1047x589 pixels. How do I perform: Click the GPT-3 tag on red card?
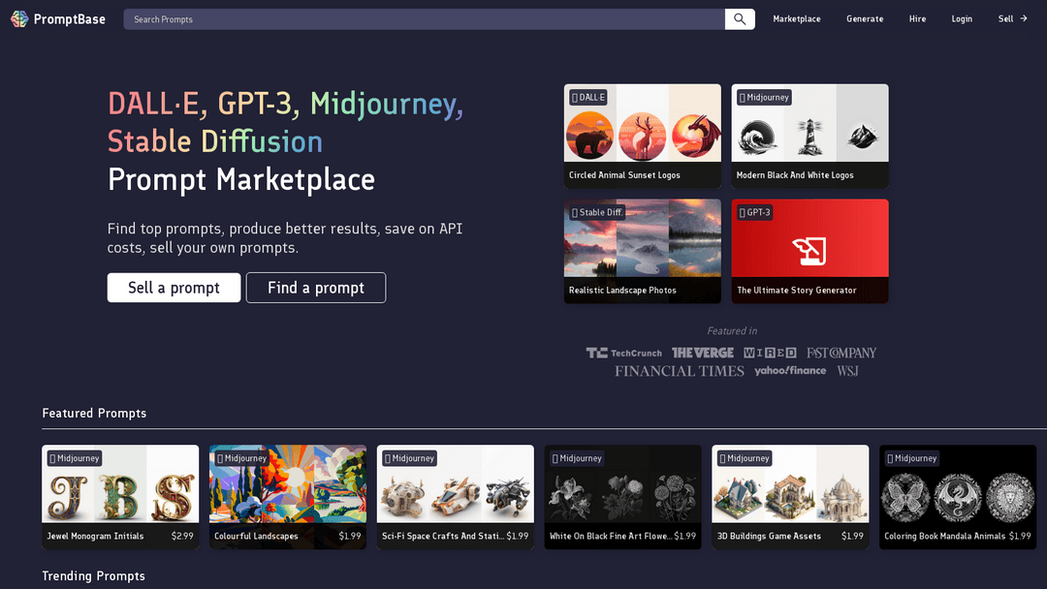pyautogui.click(x=754, y=213)
